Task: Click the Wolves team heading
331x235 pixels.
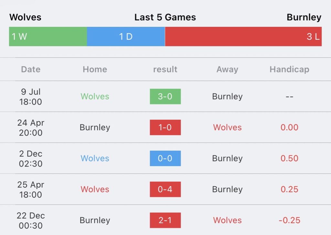Action: [x=25, y=17]
